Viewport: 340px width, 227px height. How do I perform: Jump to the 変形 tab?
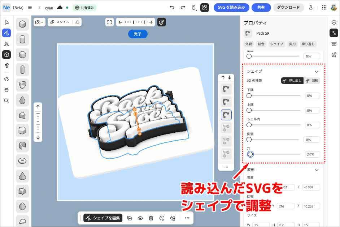pos(292,44)
